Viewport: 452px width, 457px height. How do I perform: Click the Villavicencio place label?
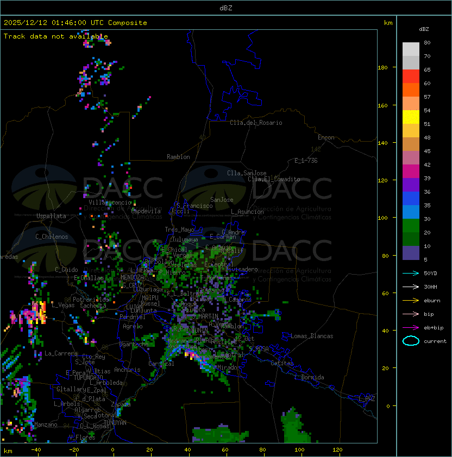(110, 202)
